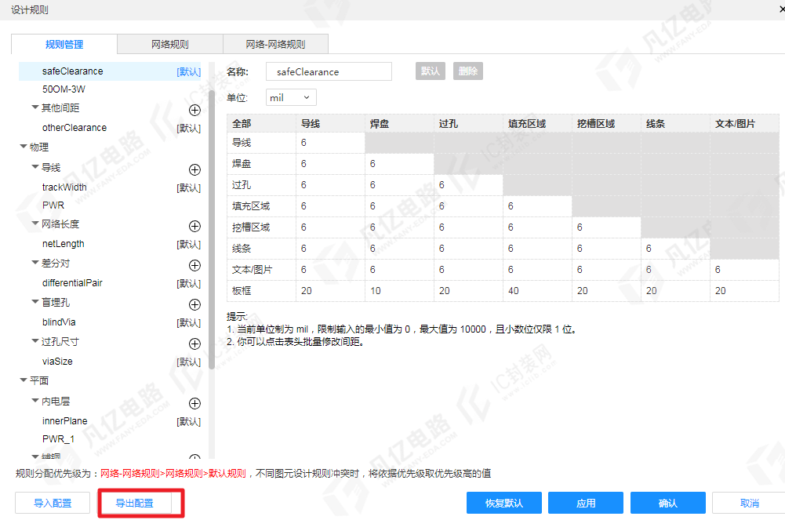Viewport: 785px width, 520px height.
Task: Confirm the rules with 确认
Action: click(668, 503)
